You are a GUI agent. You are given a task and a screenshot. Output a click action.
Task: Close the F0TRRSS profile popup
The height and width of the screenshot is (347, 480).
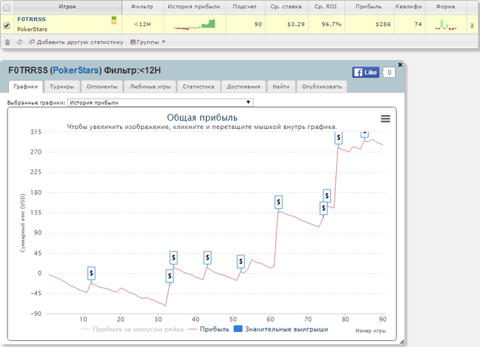pyautogui.click(x=400, y=64)
